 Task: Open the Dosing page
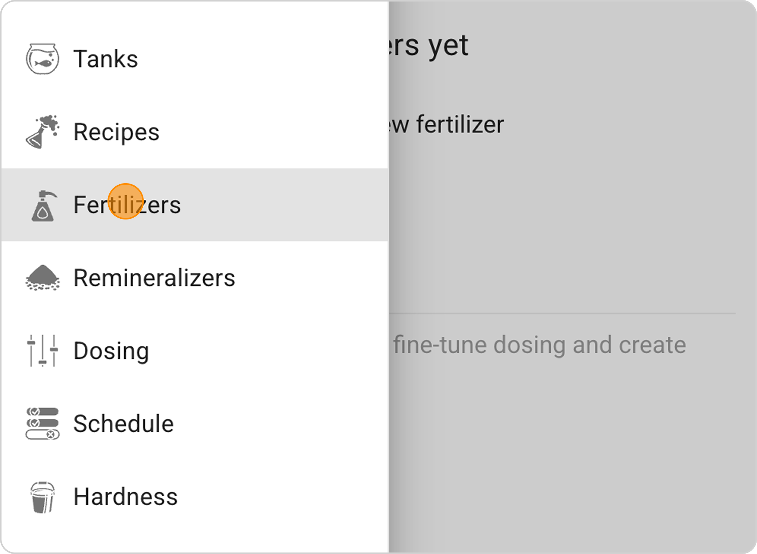coord(111,351)
